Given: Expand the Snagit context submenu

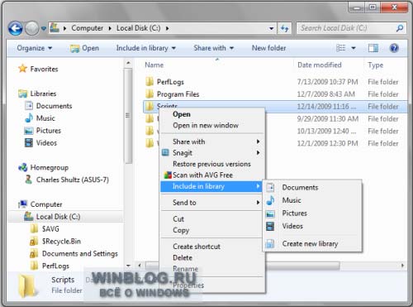Looking at the screenshot, I should click(x=258, y=153).
